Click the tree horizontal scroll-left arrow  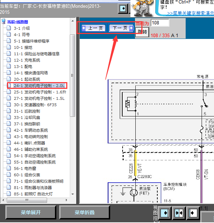(3, 200)
